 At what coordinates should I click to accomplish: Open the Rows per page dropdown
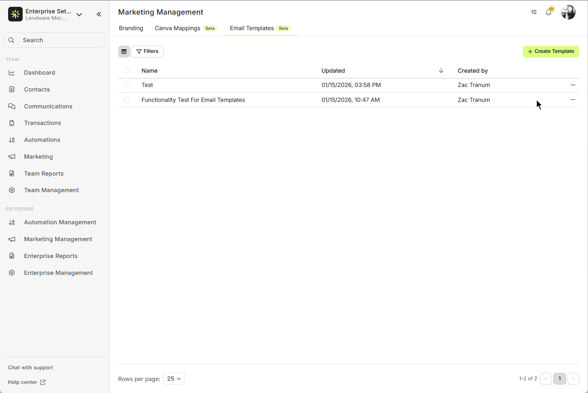click(174, 379)
